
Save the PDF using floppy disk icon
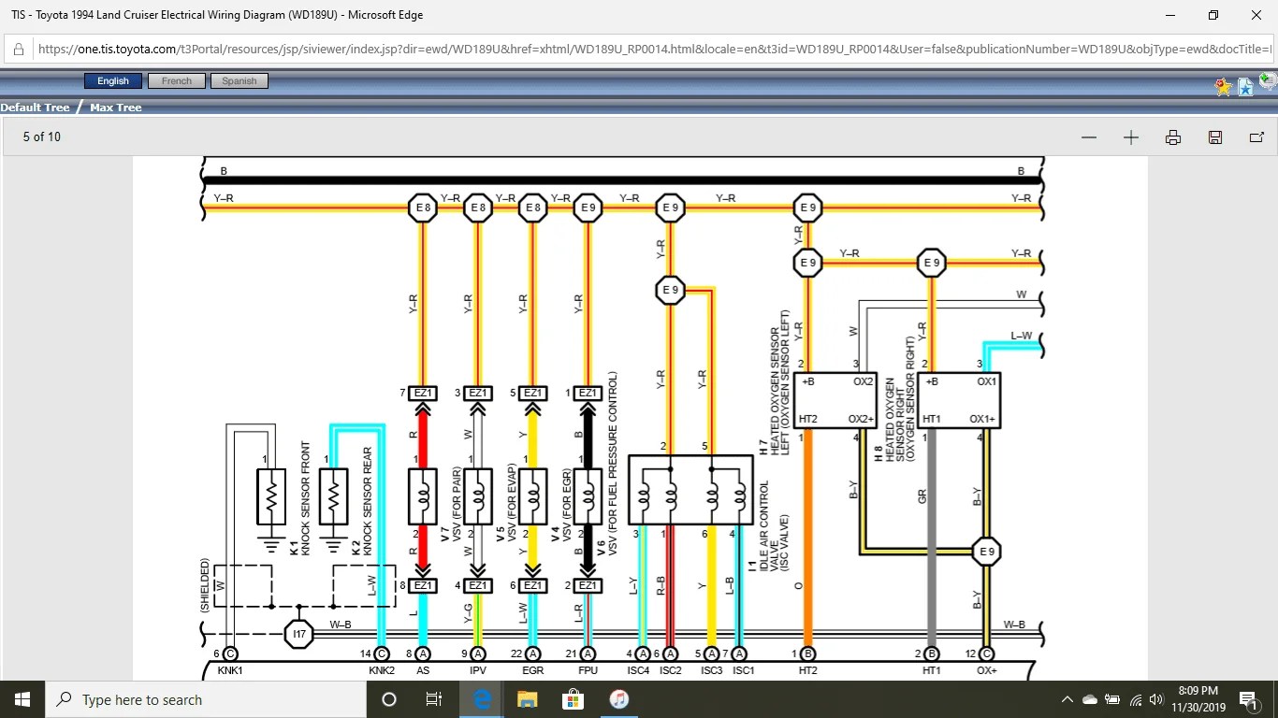coord(1215,137)
